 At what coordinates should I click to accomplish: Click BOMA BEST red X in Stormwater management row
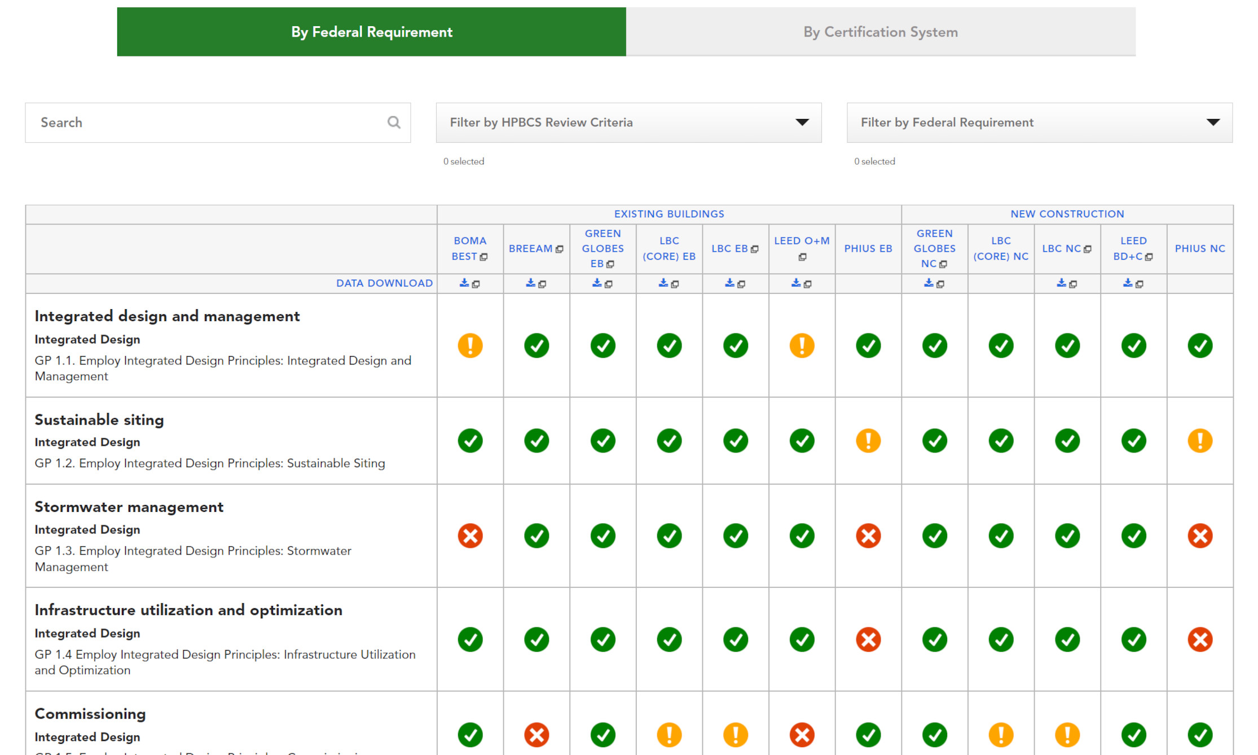[470, 535]
